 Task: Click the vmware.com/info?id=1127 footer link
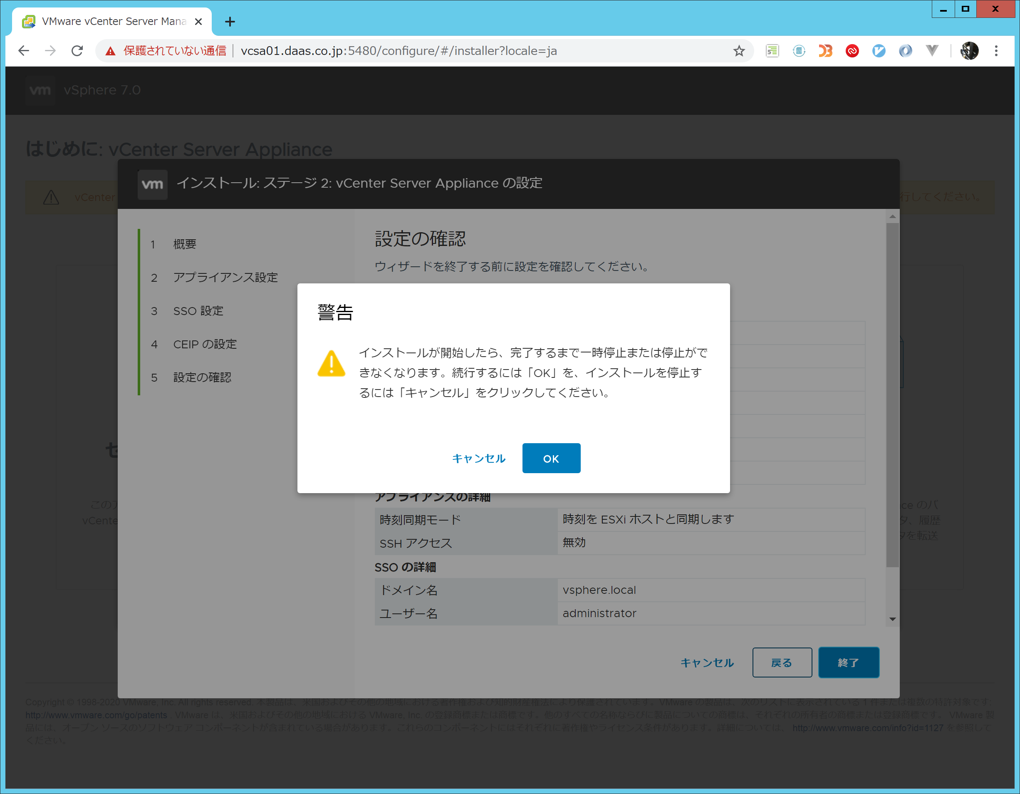868,728
